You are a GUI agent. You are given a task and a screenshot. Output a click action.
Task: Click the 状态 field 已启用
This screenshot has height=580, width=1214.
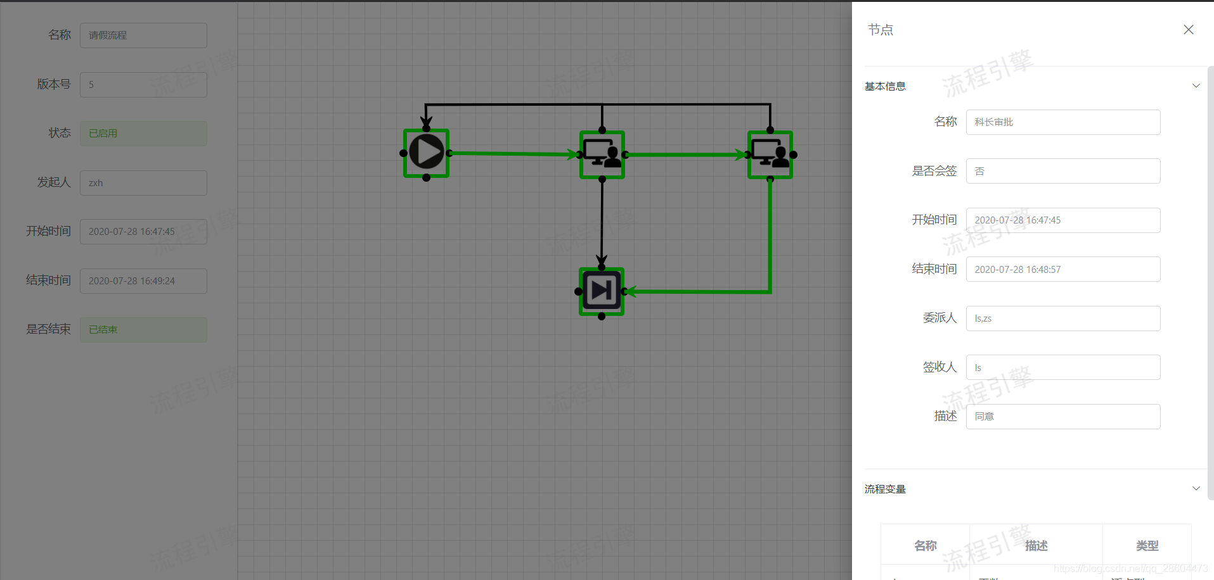coord(143,134)
